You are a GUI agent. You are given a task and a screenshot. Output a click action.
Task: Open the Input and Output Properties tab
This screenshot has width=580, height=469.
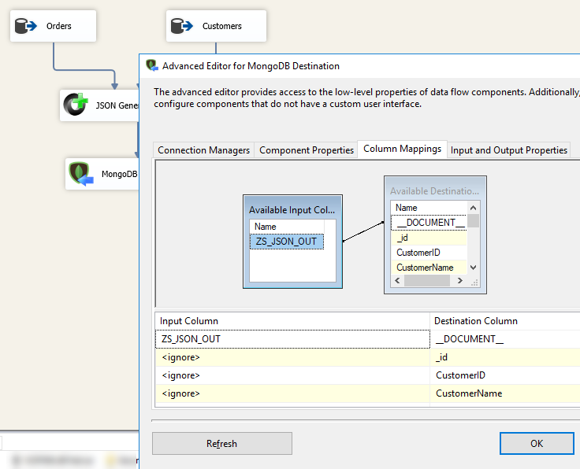(508, 150)
